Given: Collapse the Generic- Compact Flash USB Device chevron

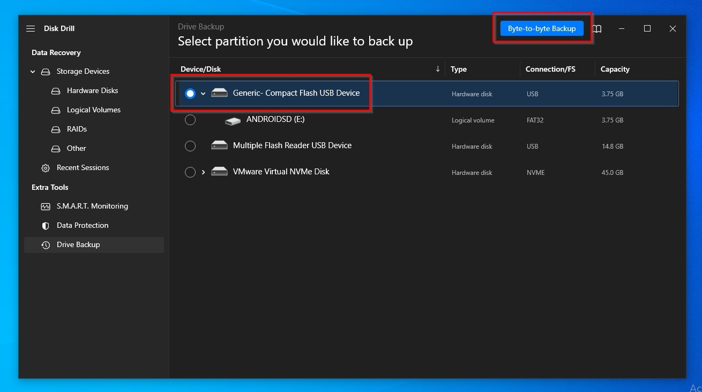Looking at the screenshot, I should [203, 94].
